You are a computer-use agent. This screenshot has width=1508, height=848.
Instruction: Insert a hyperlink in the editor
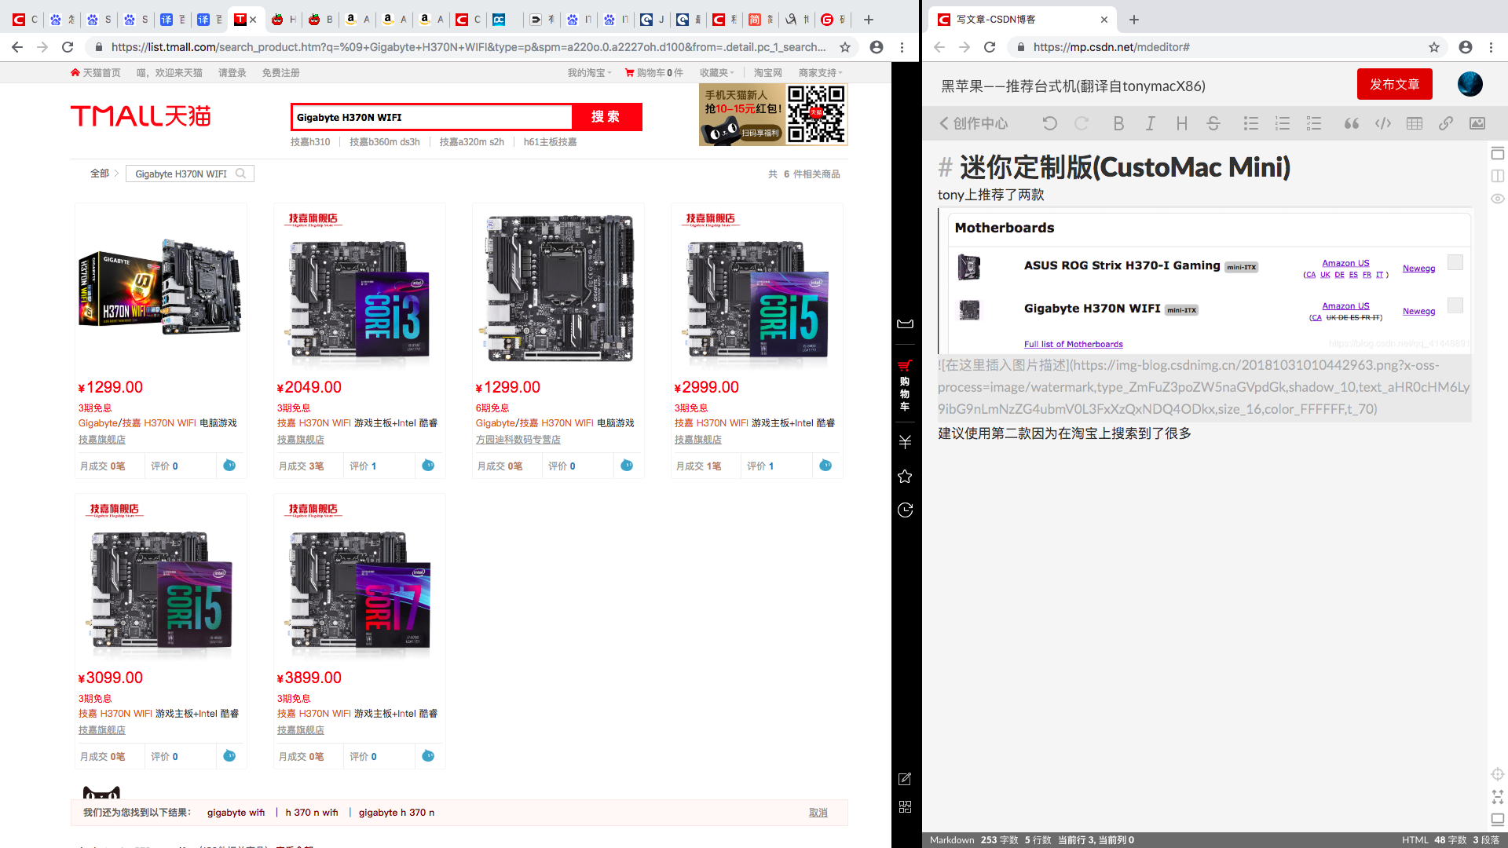pos(1446,123)
